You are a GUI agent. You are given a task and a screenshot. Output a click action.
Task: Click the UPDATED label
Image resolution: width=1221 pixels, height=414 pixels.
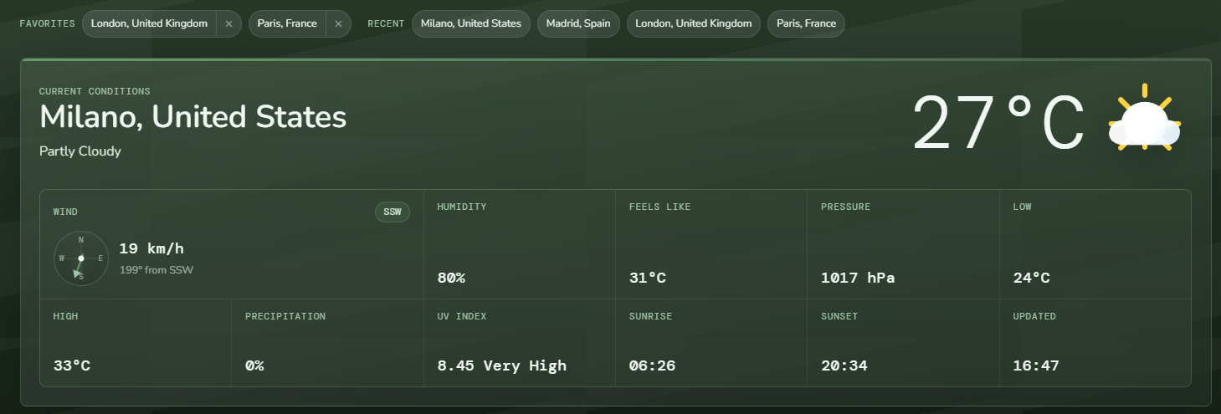tap(1034, 316)
